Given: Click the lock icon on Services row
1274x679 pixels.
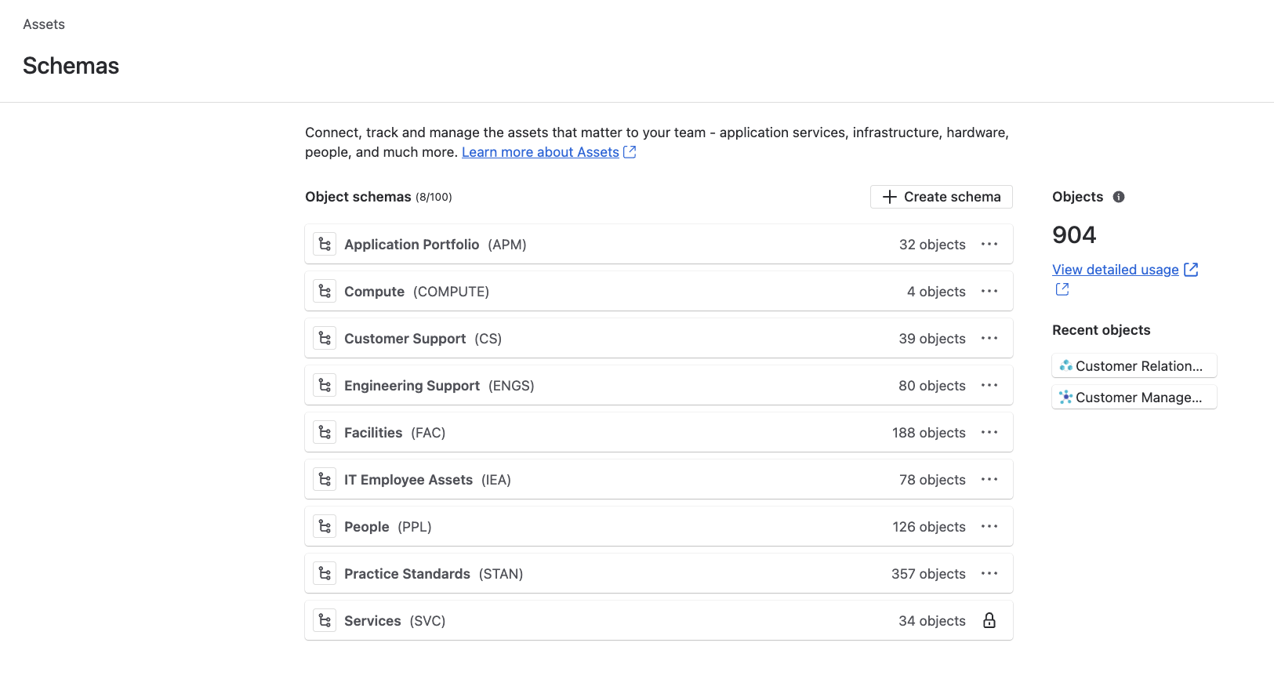Looking at the screenshot, I should tap(989, 621).
